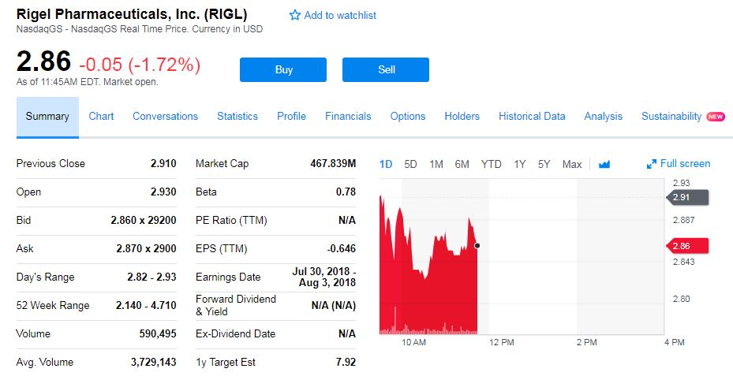Click the EPS (TTM) value -0.646
Viewport: 733px width, 376px height.
[342, 248]
